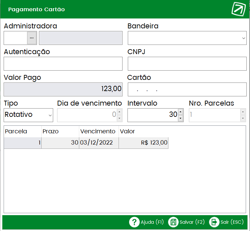Viewport: 250px width, 231px height.
Task: Click the Ajuda (F1) label
Action: 152,222
